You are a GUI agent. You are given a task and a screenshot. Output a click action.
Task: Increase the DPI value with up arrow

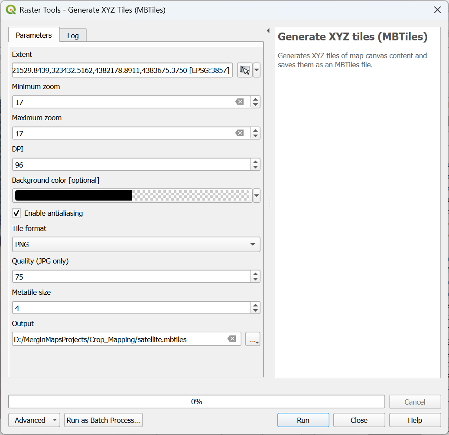[x=255, y=162]
